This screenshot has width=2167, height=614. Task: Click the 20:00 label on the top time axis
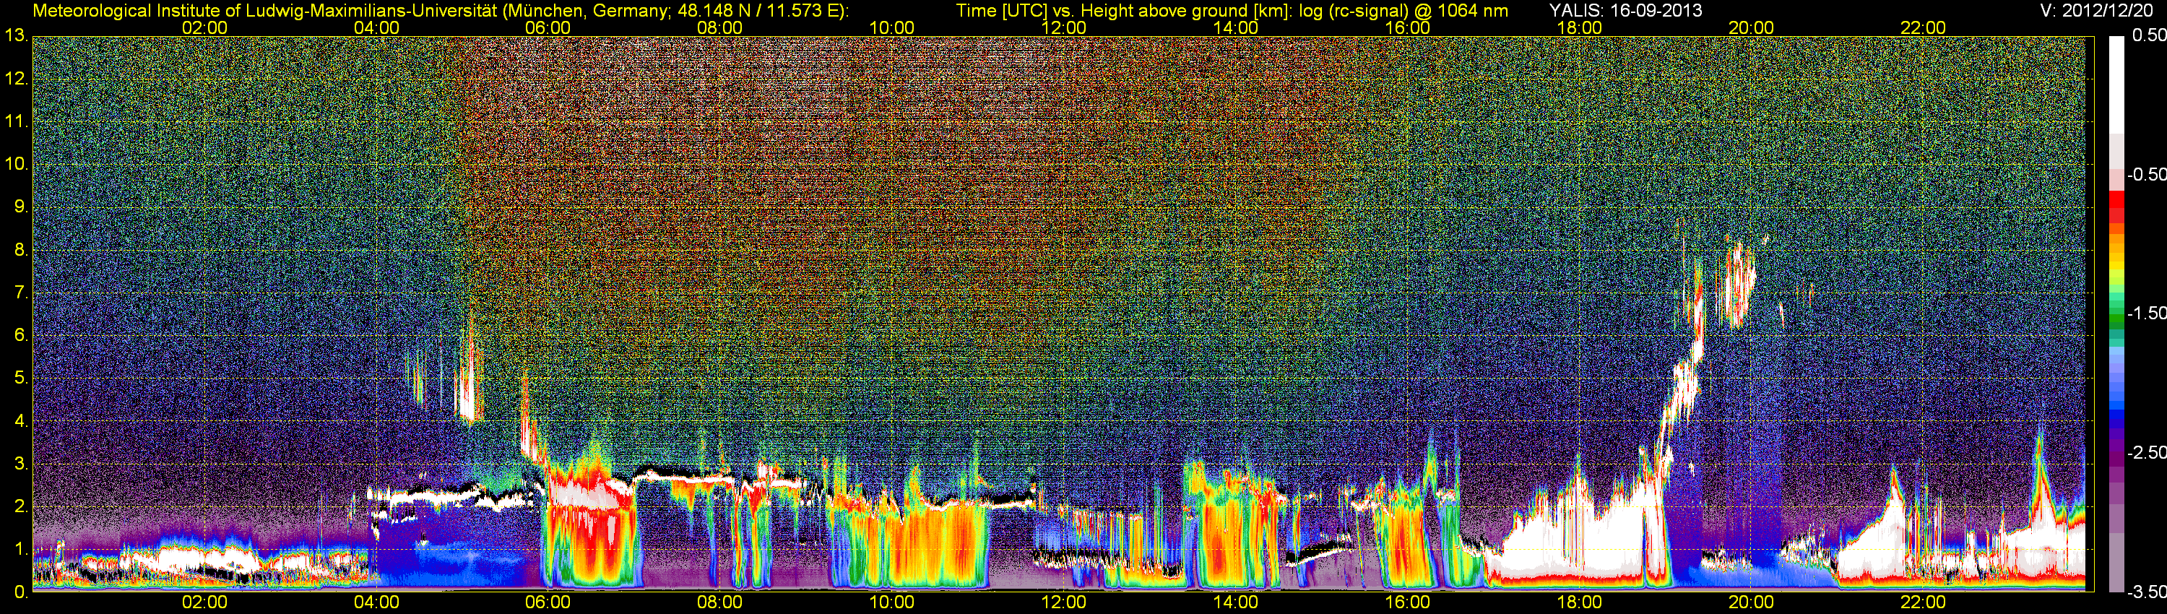point(1752,27)
